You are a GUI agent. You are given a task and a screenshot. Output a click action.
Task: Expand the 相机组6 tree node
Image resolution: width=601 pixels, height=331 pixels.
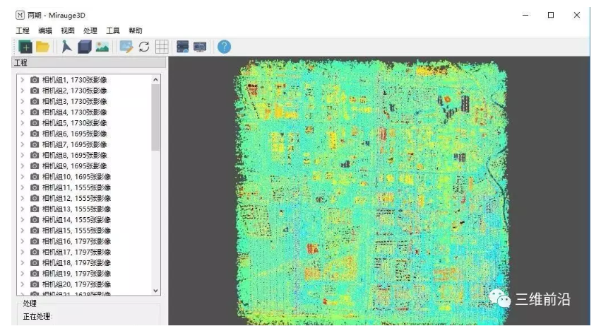tap(21, 134)
